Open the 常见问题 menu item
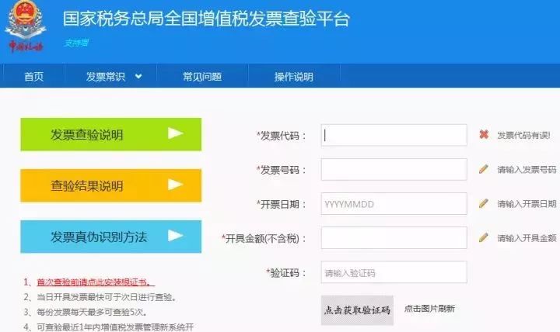Screen dimensions: 560x332 [202, 77]
